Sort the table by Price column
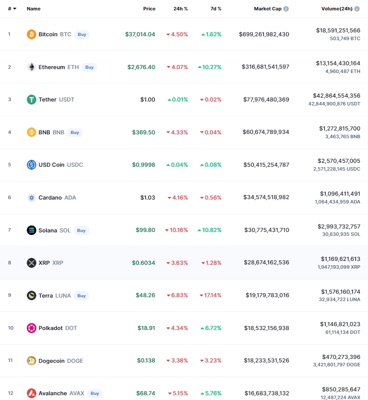Screen dimensions: 368x400 click(149, 9)
